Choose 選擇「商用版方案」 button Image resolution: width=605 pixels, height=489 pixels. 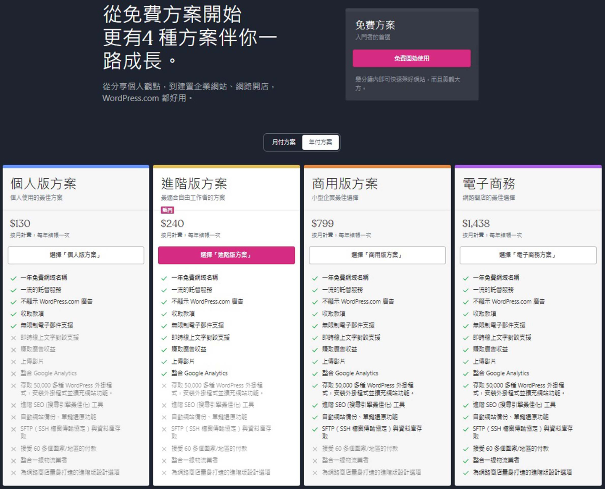click(377, 255)
